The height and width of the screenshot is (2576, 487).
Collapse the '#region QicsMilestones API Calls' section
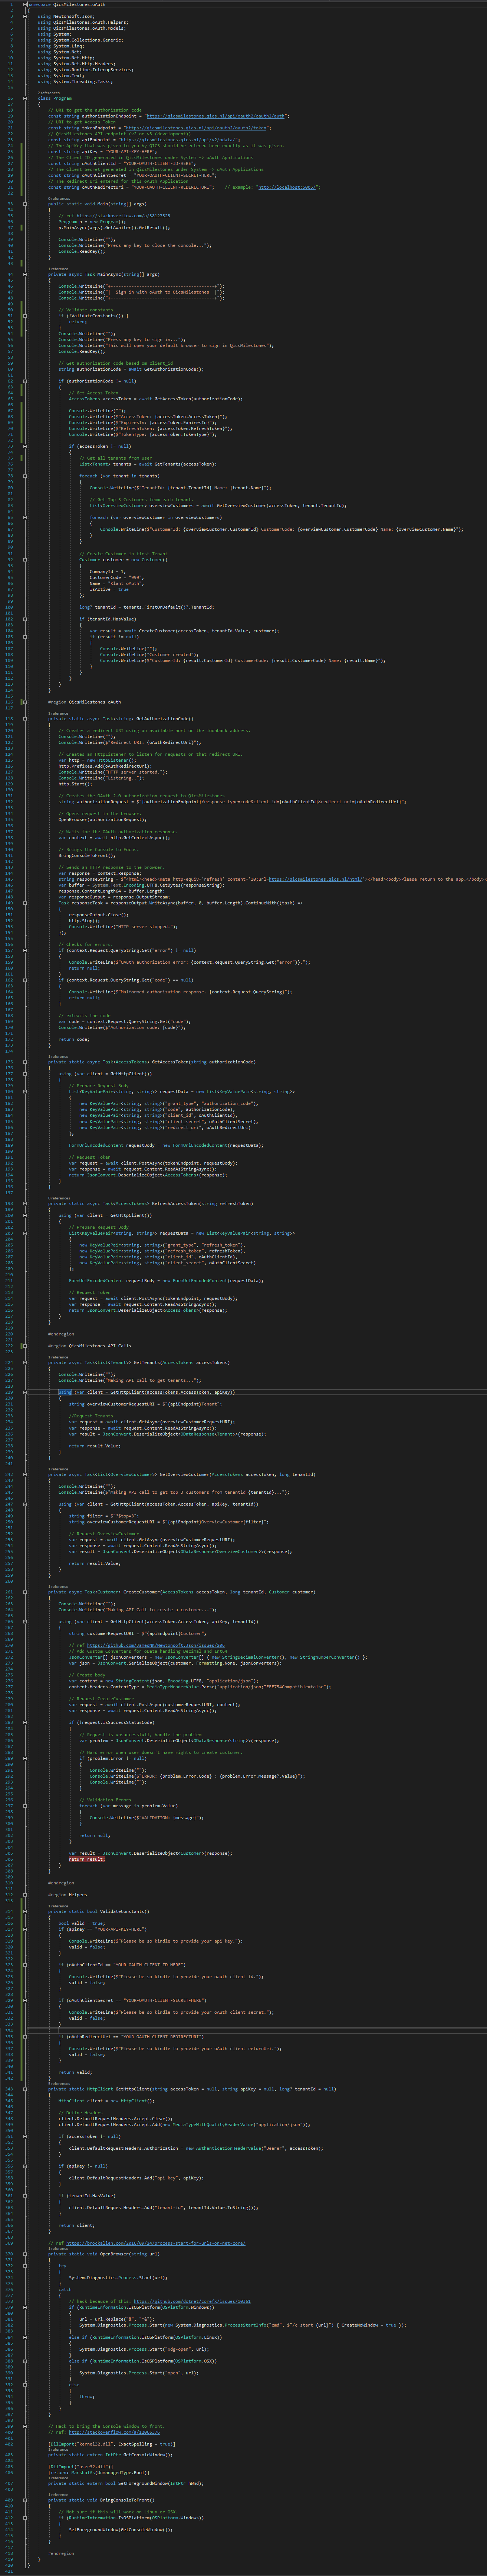(x=25, y=1346)
